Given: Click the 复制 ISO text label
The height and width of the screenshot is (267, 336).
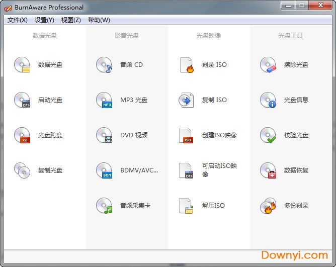Looking at the screenshot, I should 214,100.
